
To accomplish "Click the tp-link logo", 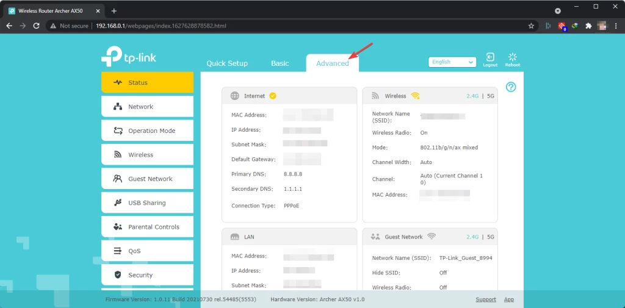I will (129, 57).
